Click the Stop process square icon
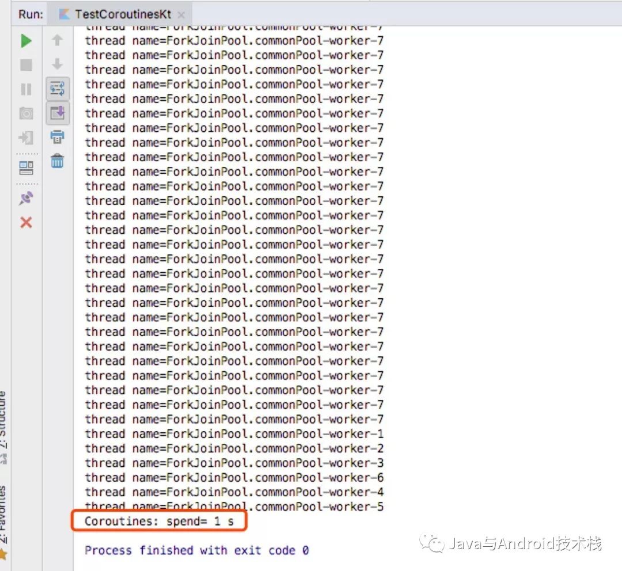 tap(26, 64)
